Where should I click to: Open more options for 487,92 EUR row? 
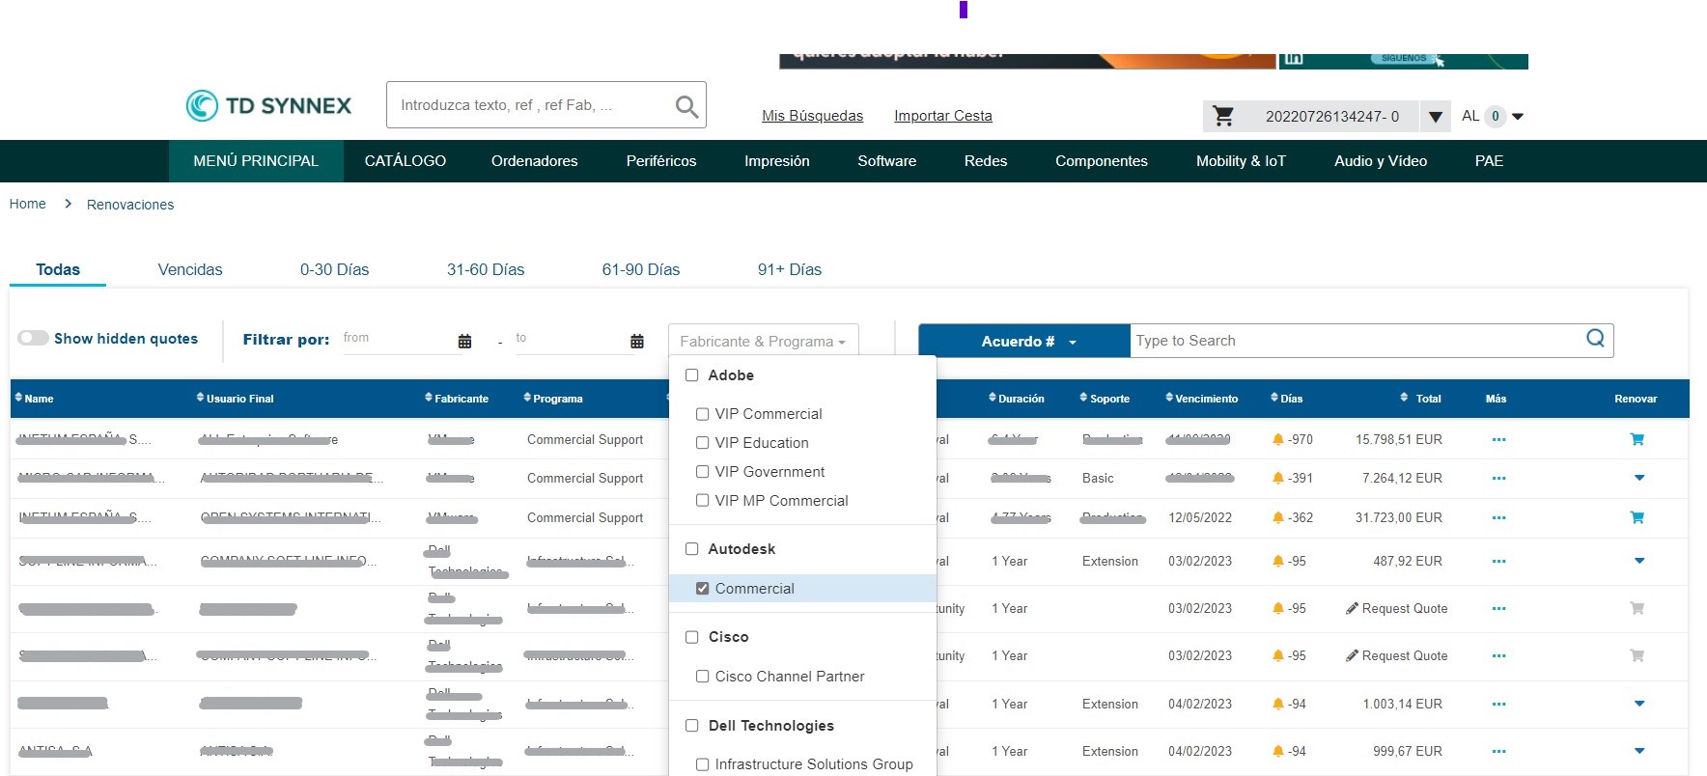click(1498, 561)
